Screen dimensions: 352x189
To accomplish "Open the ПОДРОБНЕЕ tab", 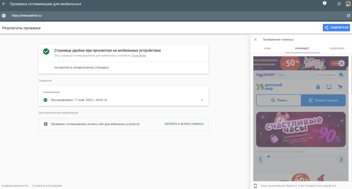I will point(337,48).
